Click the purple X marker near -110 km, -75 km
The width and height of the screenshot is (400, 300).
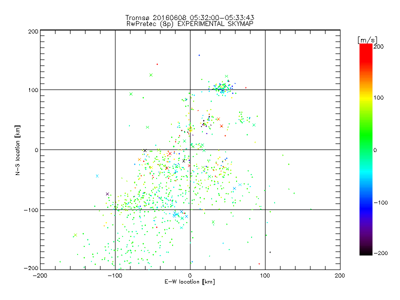coord(107,194)
